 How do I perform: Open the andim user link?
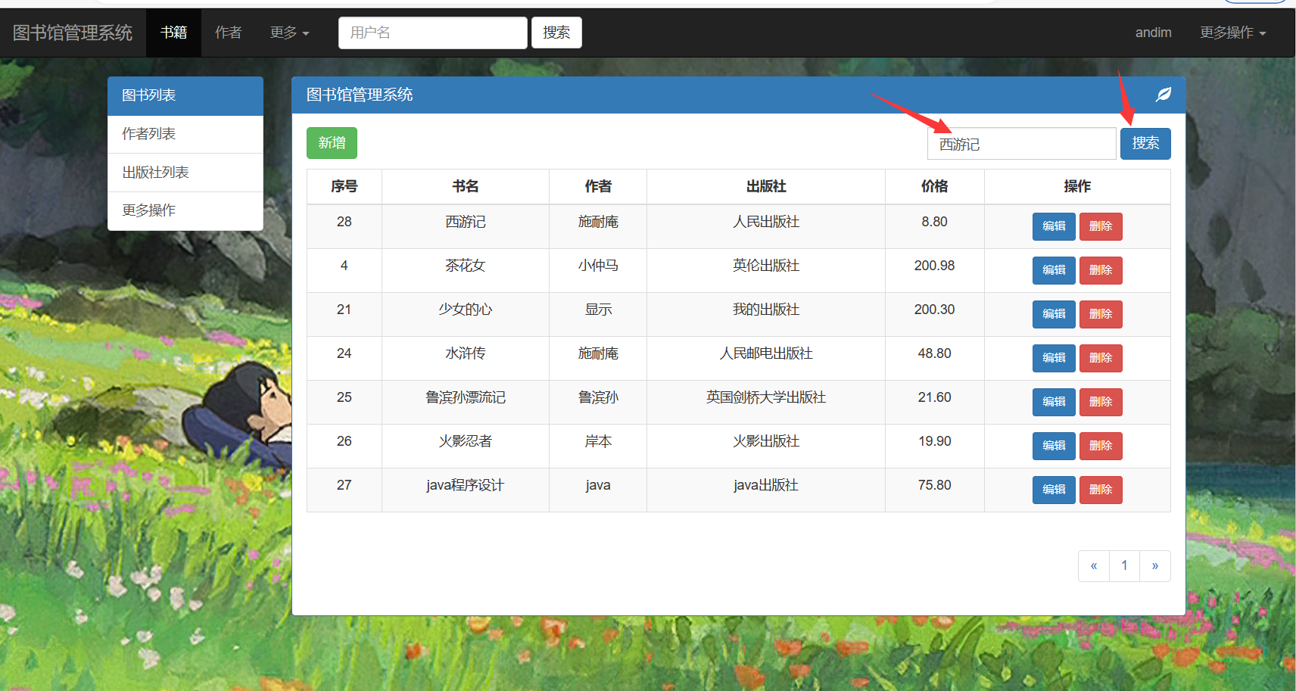[1153, 33]
